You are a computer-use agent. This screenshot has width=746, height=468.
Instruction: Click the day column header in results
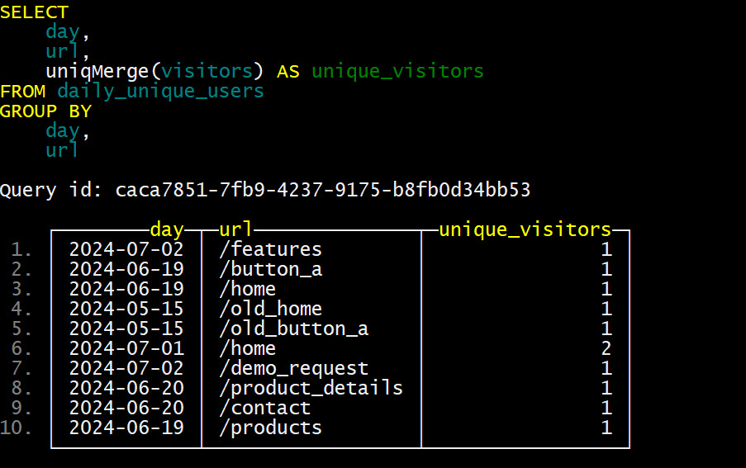tap(166, 229)
